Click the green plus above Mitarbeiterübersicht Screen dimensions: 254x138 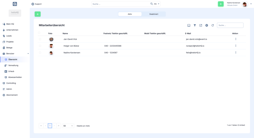(38, 14)
